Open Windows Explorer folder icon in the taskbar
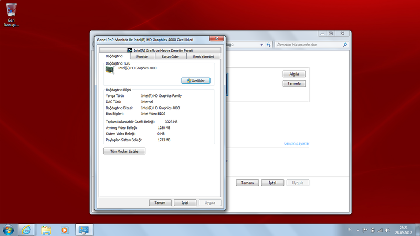This screenshot has width=420, height=236. (46, 230)
